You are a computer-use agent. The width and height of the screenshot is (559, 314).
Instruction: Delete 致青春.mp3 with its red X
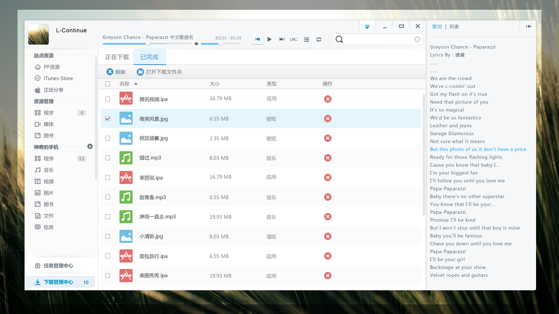click(327, 197)
